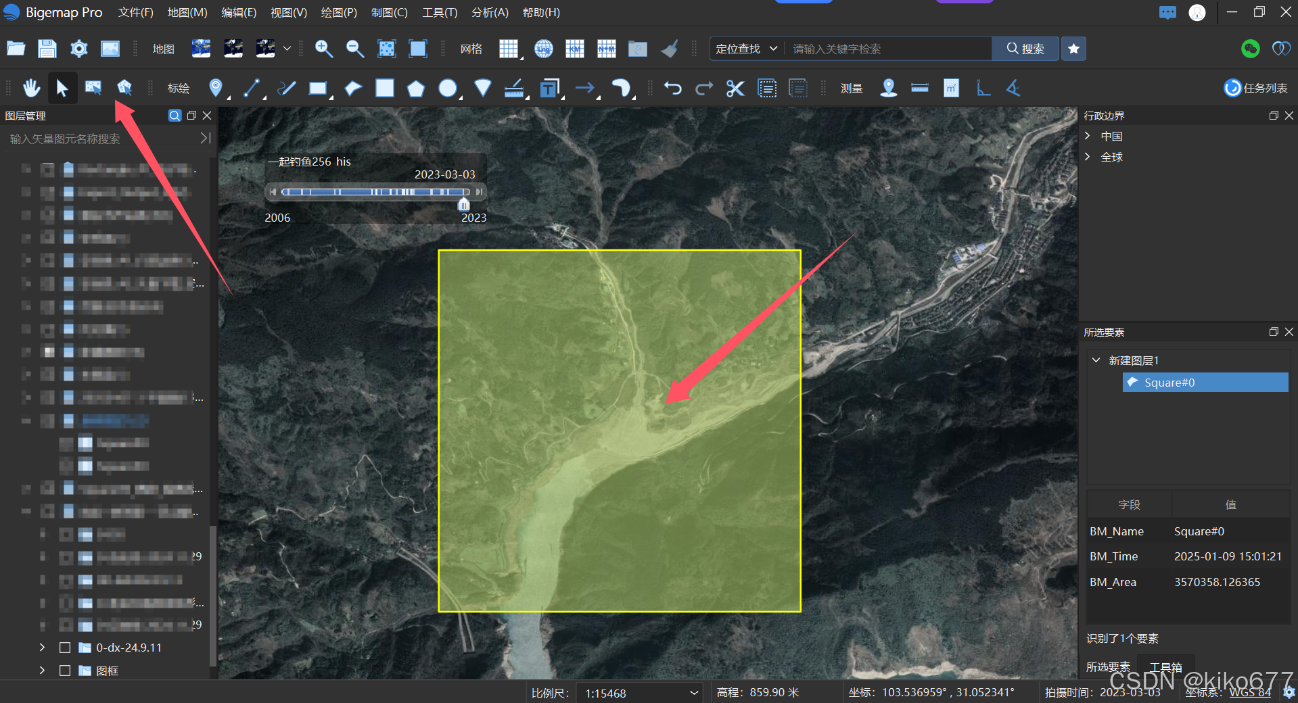Open file via folder icon
Image resolution: width=1298 pixels, height=703 pixels.
pyautogui.click(x=16, y=49)
